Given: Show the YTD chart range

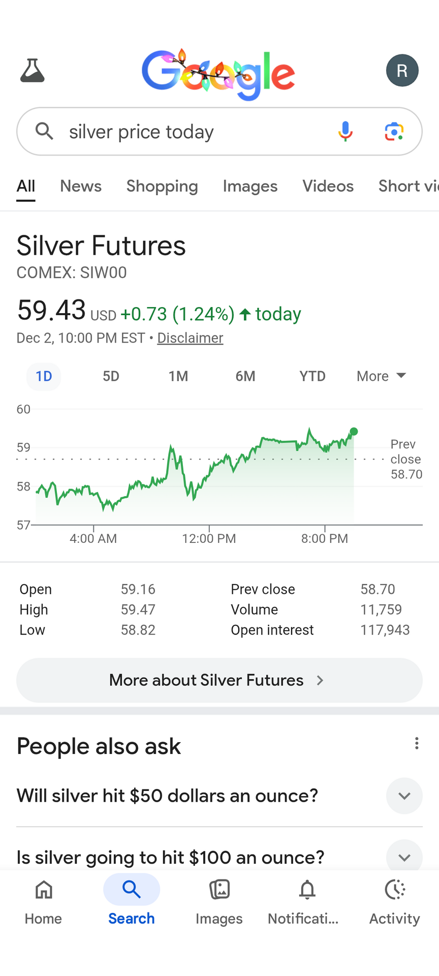Looking at the screenshot, I should [x=312, y=376].
